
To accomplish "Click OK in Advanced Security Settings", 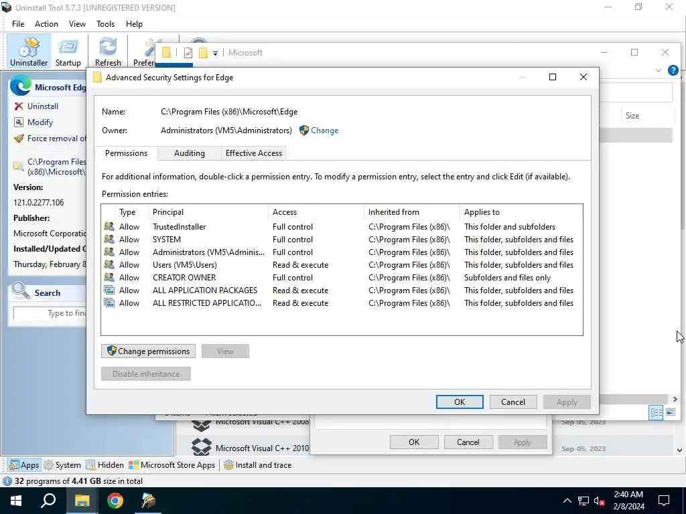I will pyautogui.click(x=460, y=402).
